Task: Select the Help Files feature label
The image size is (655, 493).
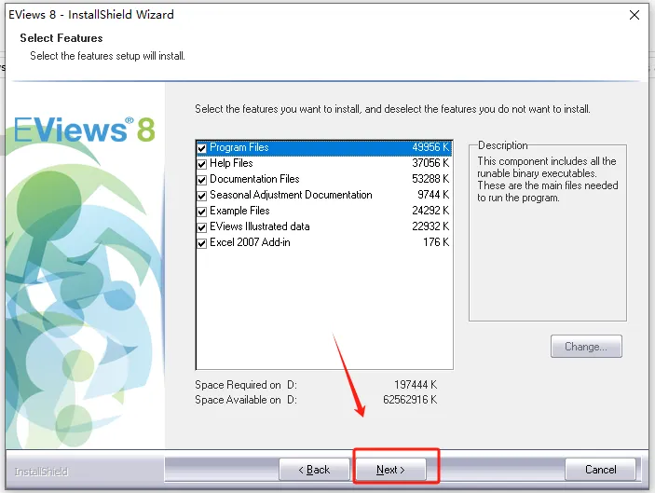Action: pyautogui.click(x=231, y=163)
